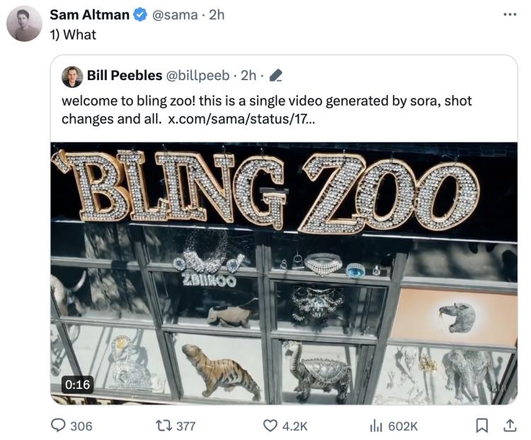531x440 pixels.
Task: Click the 0:16 video duration badge
Action: point(77,385)
